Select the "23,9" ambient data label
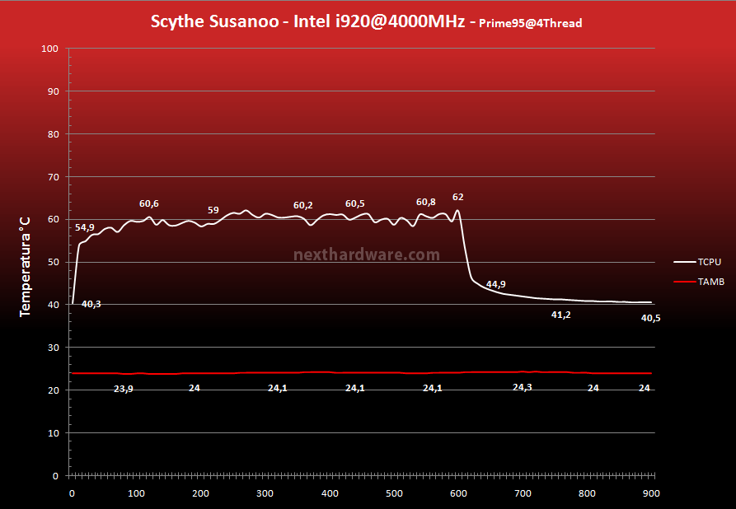The width and height of the screenshot is (736, 509). (124, 389)
